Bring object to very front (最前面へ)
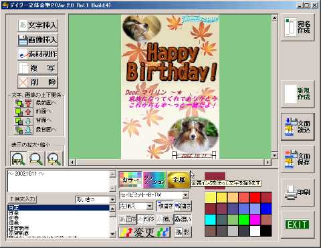The image size is (321, 248). click(x=23, y=103)
